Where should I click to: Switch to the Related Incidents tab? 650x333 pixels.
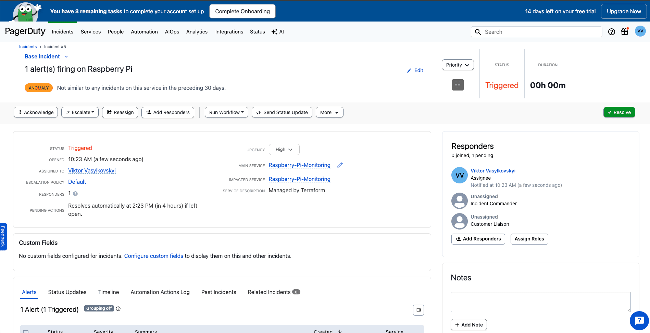274,292
